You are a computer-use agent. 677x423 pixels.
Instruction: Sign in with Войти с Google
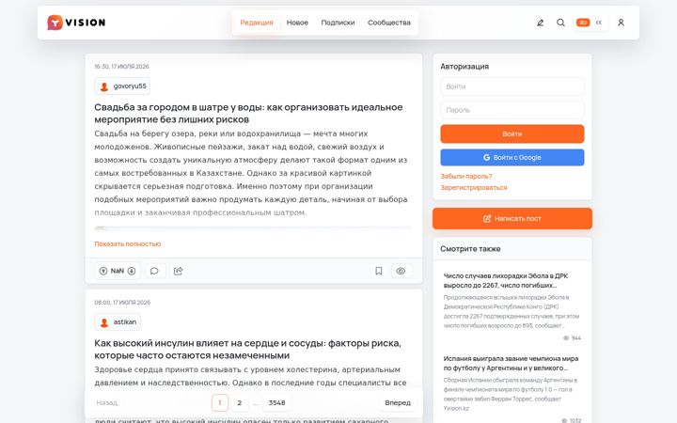(x=512, y=158)
